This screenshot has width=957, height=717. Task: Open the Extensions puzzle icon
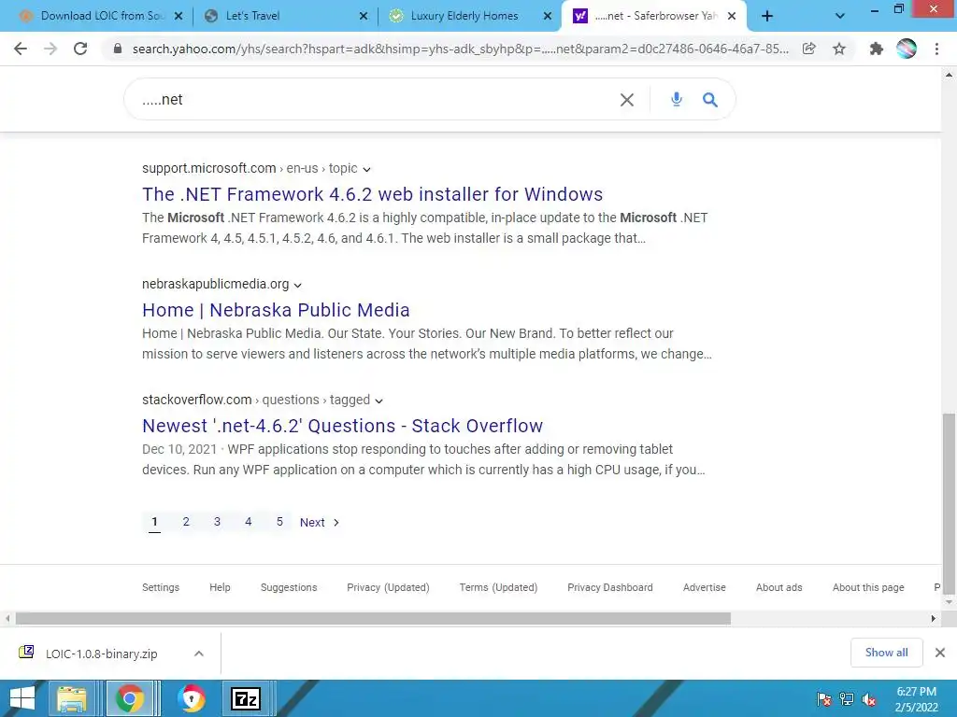pos(877,49)
